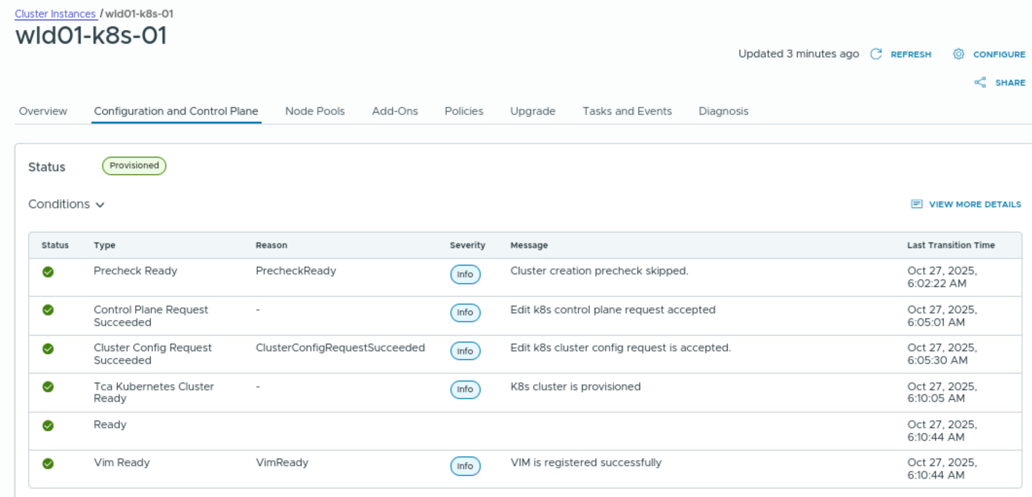Viewport: 1032px width, 497px height.
Task: Collapse the Conditions section chevron
Action: (100, 205)
